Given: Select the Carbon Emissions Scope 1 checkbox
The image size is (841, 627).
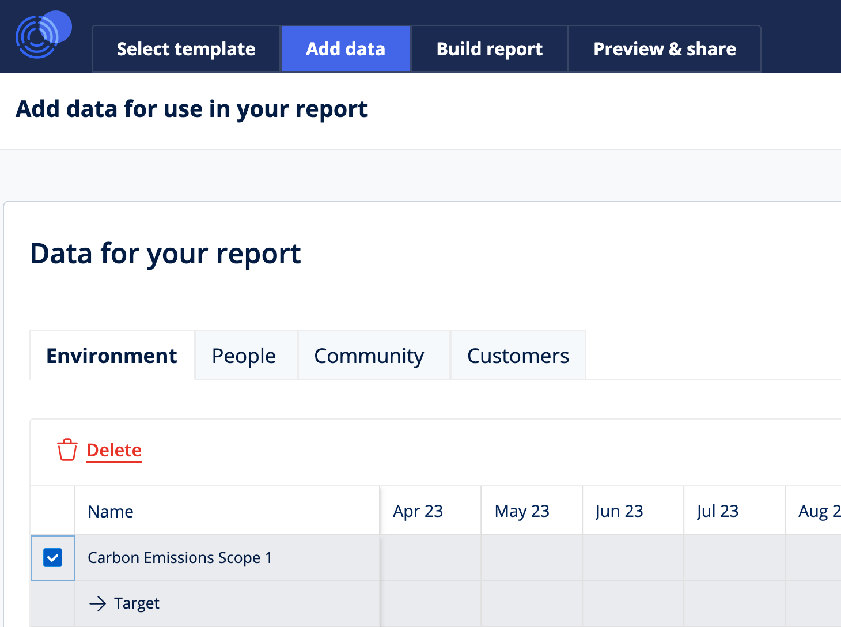Looking at the screenshot, I should (52, 557).
